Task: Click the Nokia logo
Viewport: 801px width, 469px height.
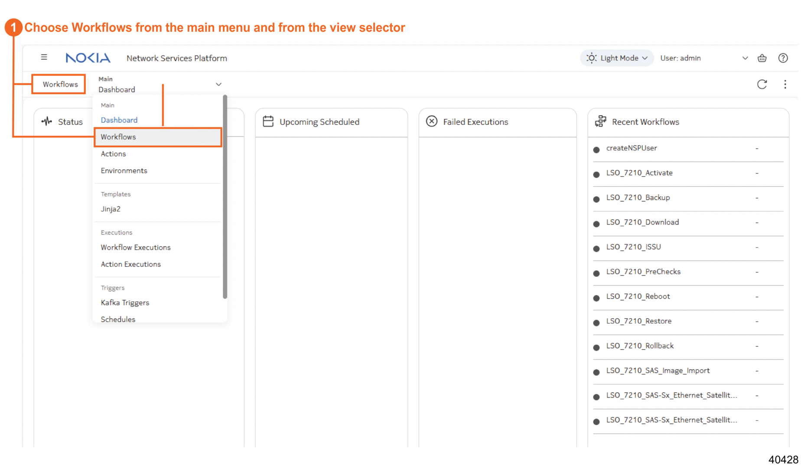Action: click(88, 58)
